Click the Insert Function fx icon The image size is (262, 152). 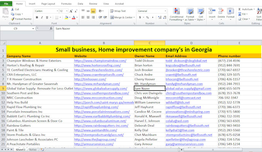point(51,29)
